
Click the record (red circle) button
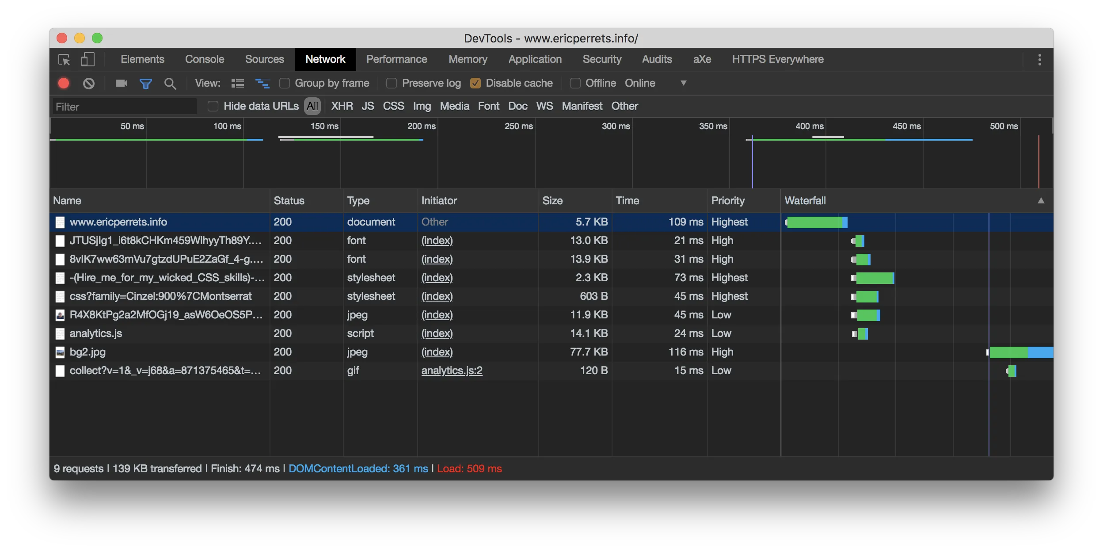63,84
